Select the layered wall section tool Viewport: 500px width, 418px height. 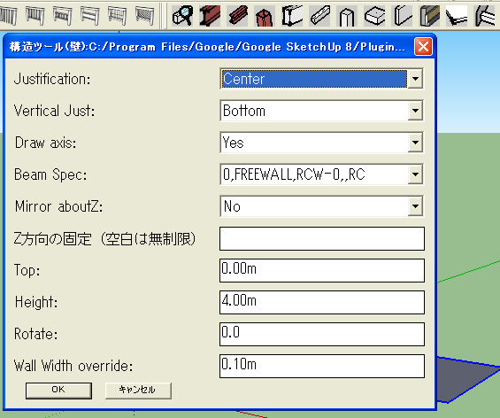click(x=429, y=16)
